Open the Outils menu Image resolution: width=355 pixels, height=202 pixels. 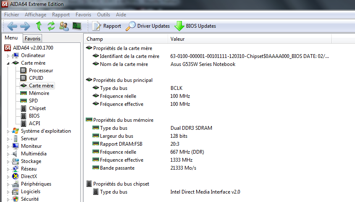click(103, 14)
